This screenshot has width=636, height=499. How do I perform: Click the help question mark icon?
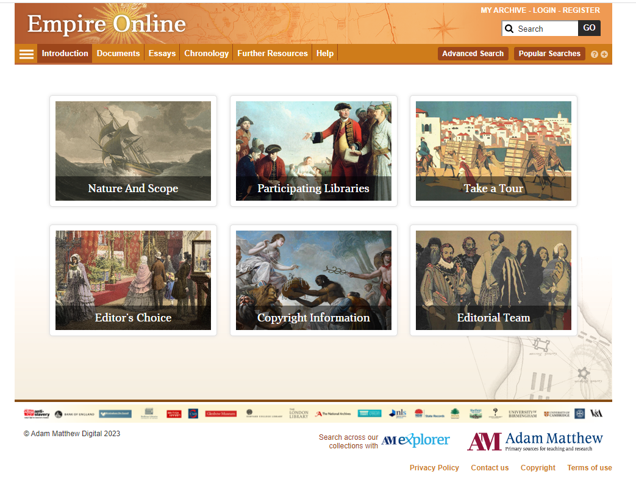594,54
